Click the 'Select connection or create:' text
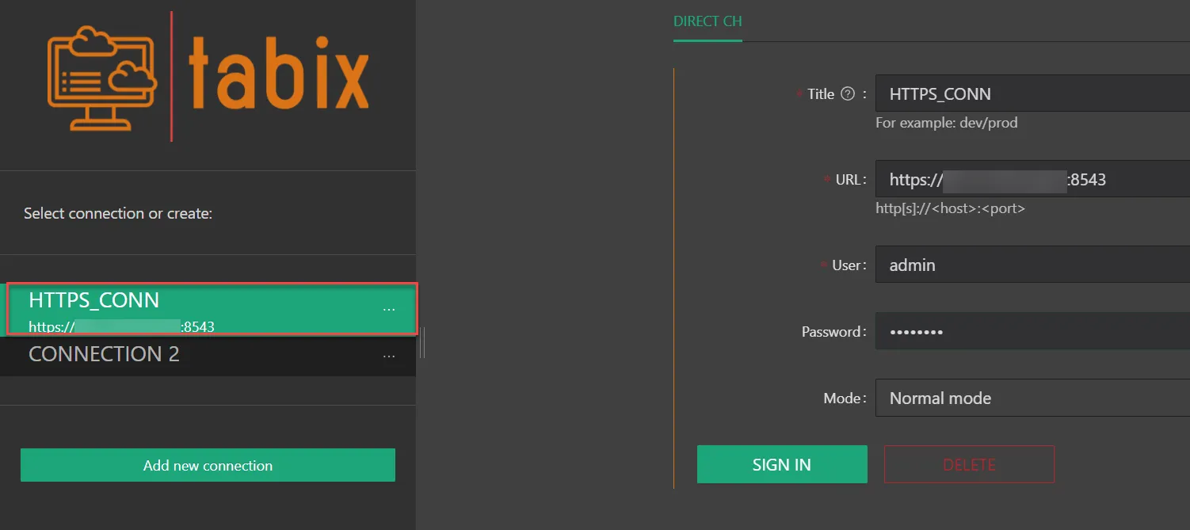 118,213
